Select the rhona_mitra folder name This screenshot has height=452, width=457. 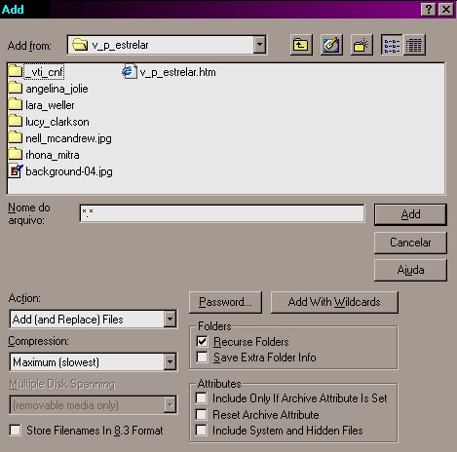tap(53, 155)
